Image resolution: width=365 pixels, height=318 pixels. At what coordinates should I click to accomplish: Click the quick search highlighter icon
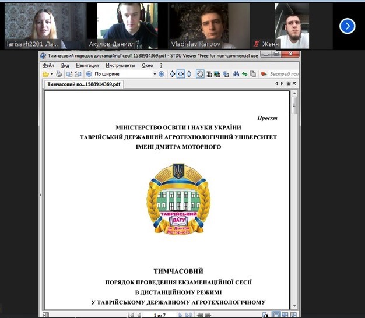tap(264, 74)
